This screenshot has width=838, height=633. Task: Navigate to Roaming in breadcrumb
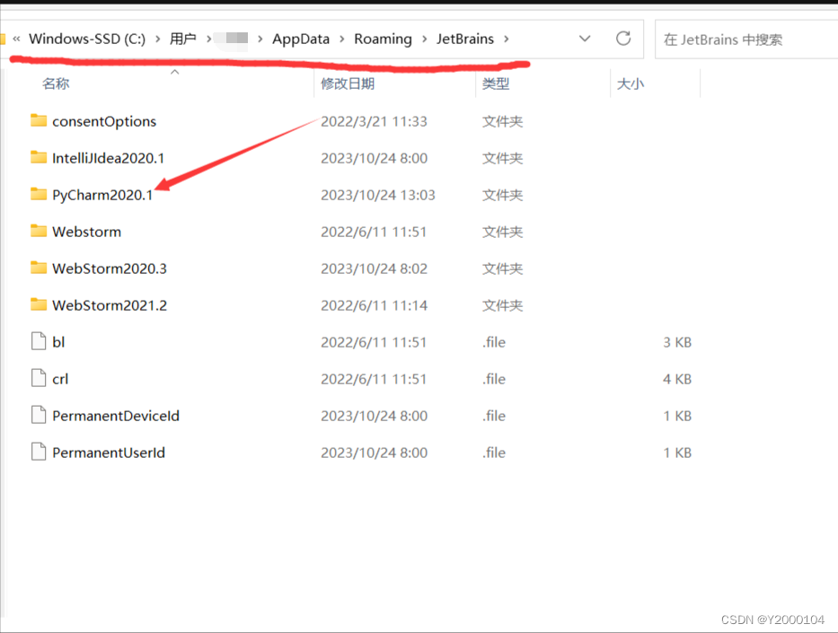click(x=384, y=39)
